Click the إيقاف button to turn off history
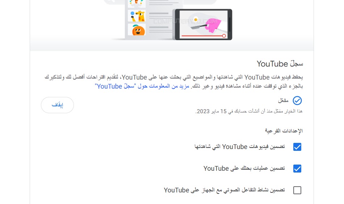The height and width of the screenshot is (204, 344). pyautogui.click(x=57, y=105)
